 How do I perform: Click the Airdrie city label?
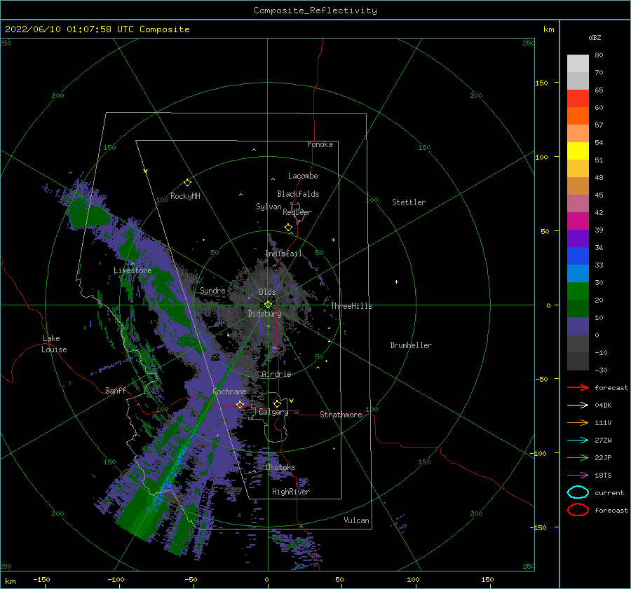276,374
